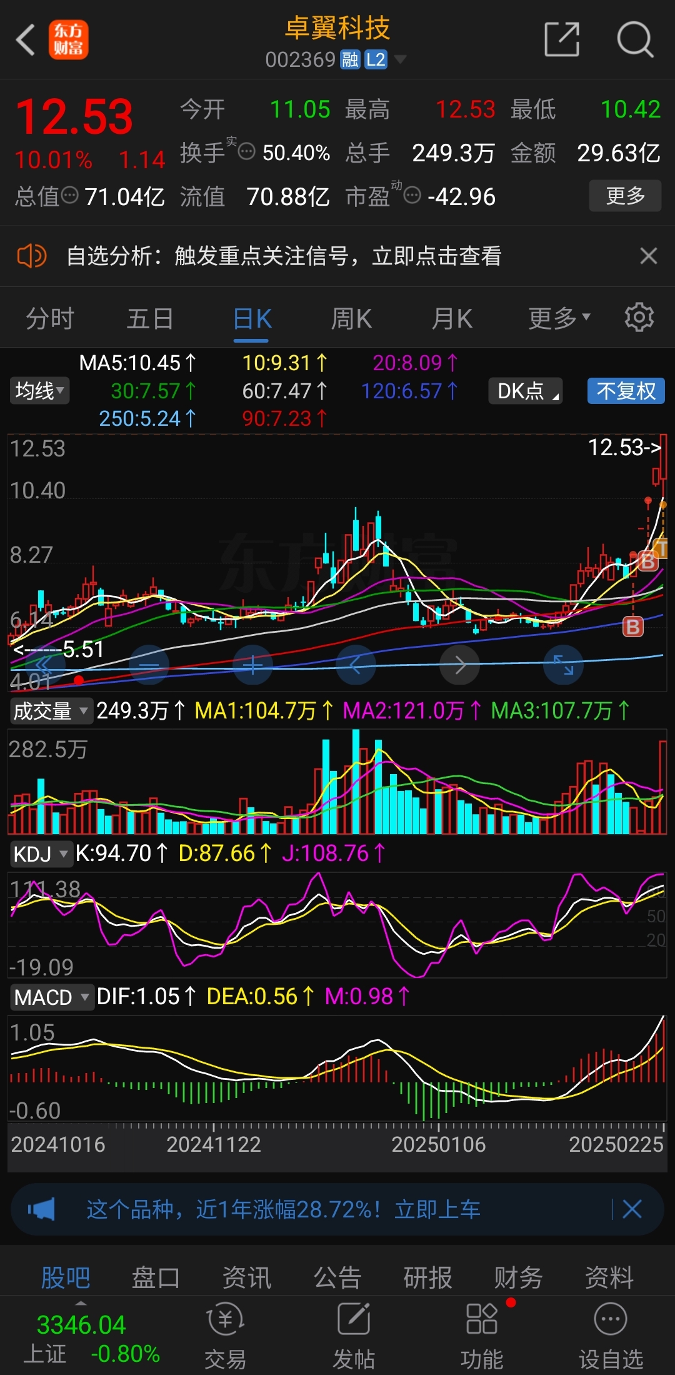Tap the speaker announcement icon
Screen dimensions: 675x1375
pyautogui.click(x=31, y=256)
